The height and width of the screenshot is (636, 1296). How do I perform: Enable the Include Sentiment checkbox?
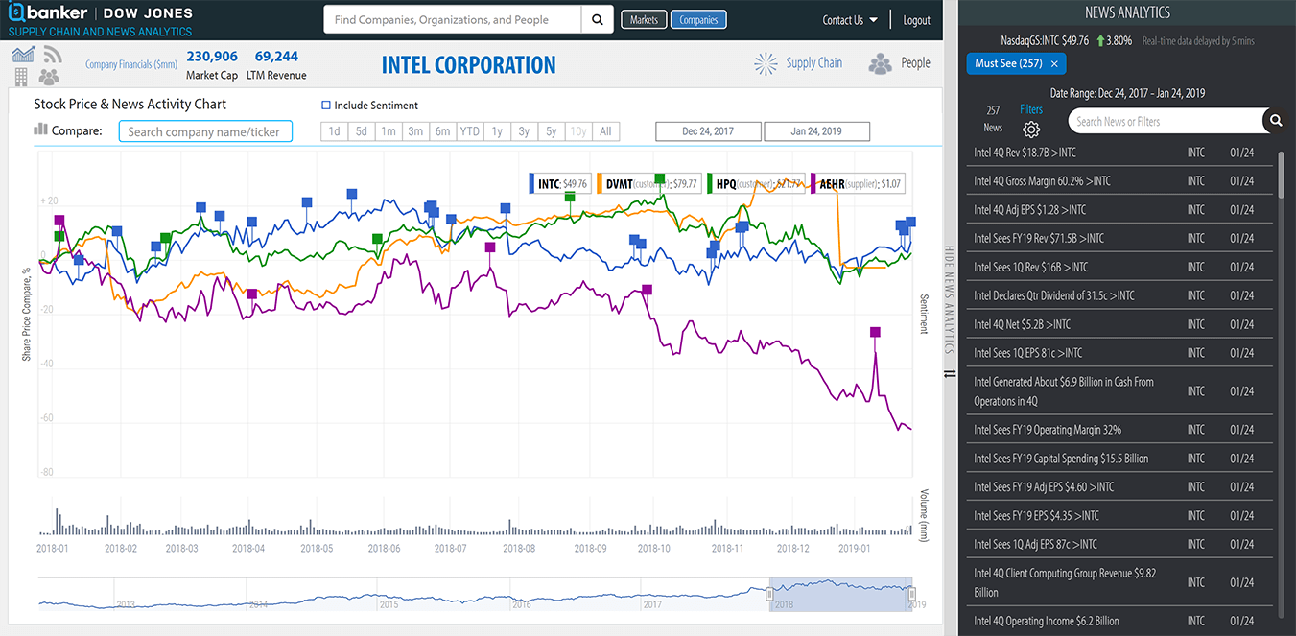pos(326,106)
